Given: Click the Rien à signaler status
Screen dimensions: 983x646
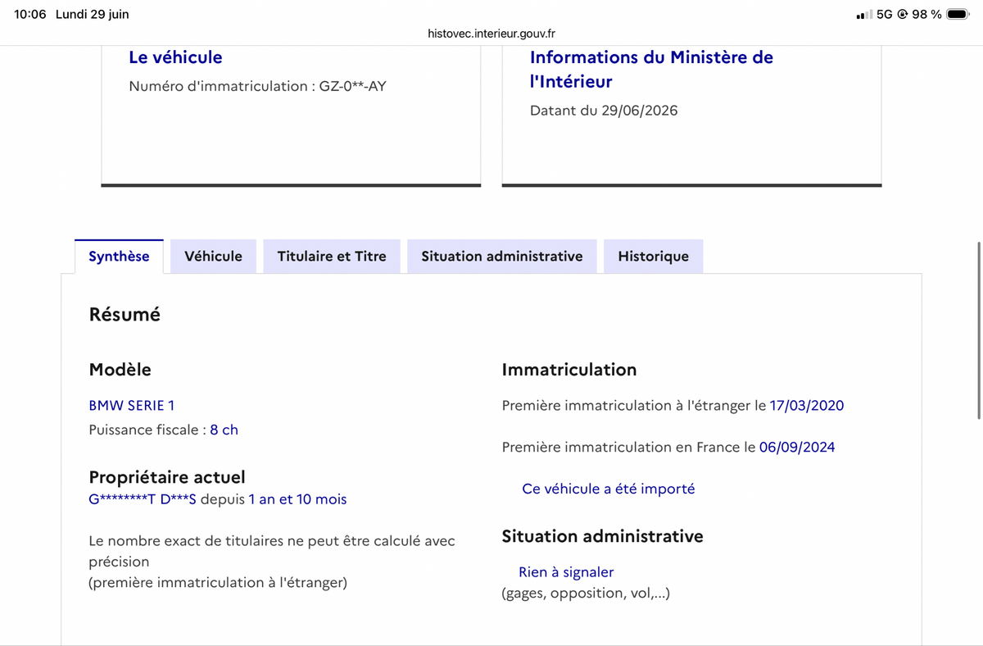Looking at the screenshot, I should (566, 572).
